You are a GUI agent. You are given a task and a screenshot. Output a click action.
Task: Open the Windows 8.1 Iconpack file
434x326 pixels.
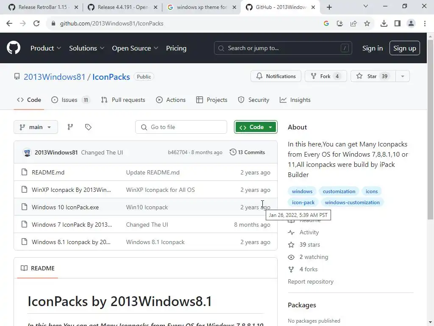pos(71,242)
